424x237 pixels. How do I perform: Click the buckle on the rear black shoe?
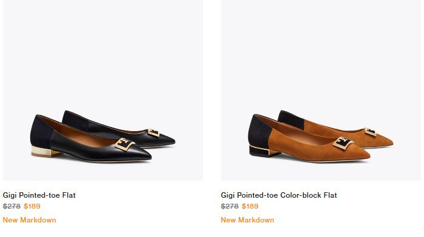click(x=154, y=132)
